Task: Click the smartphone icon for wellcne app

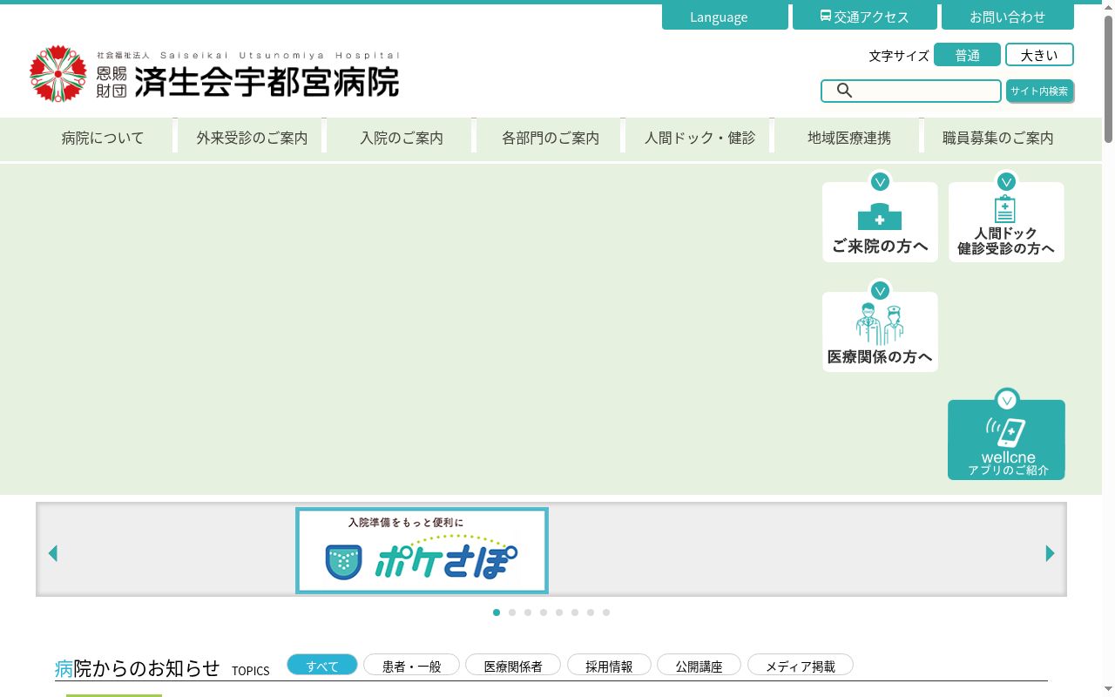Action: 1005,431
